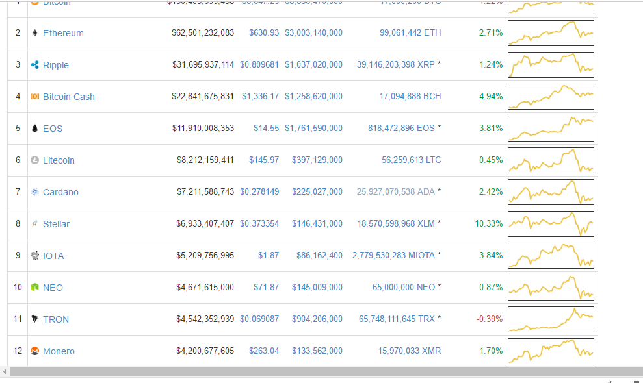This screenshot has width=643, height=383.
Task: Open the Cardano name link
Action: pyautogui.click(x=60, y=192)
